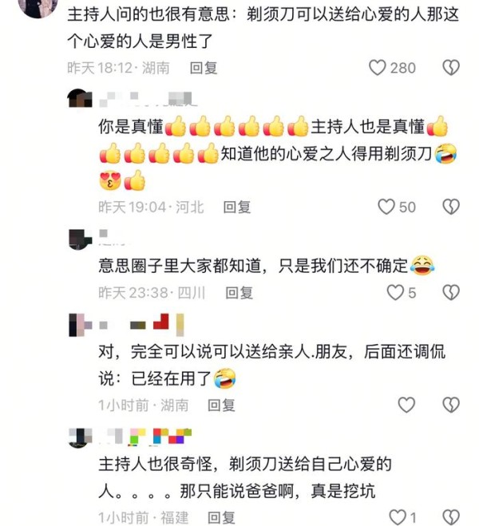The height and width of the screenshot is (526, 479).
Task: Reply to the Hebei comment from 19:04
Action: click(x=237, y=207)
